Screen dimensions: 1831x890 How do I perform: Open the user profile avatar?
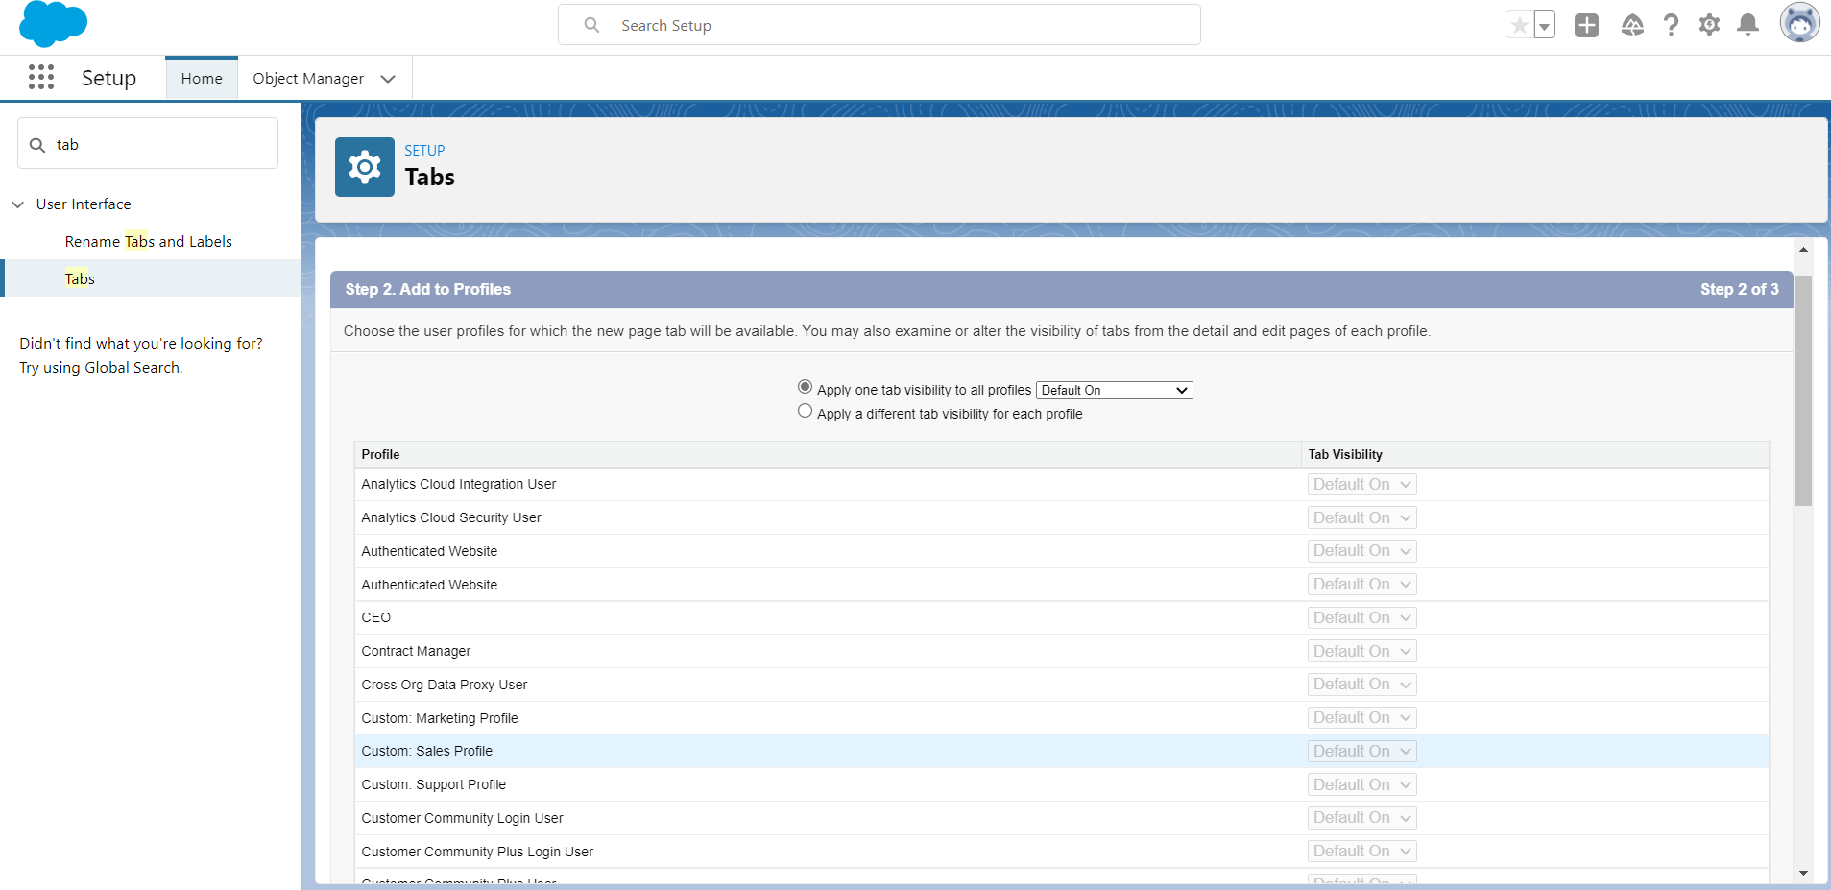1798,24
